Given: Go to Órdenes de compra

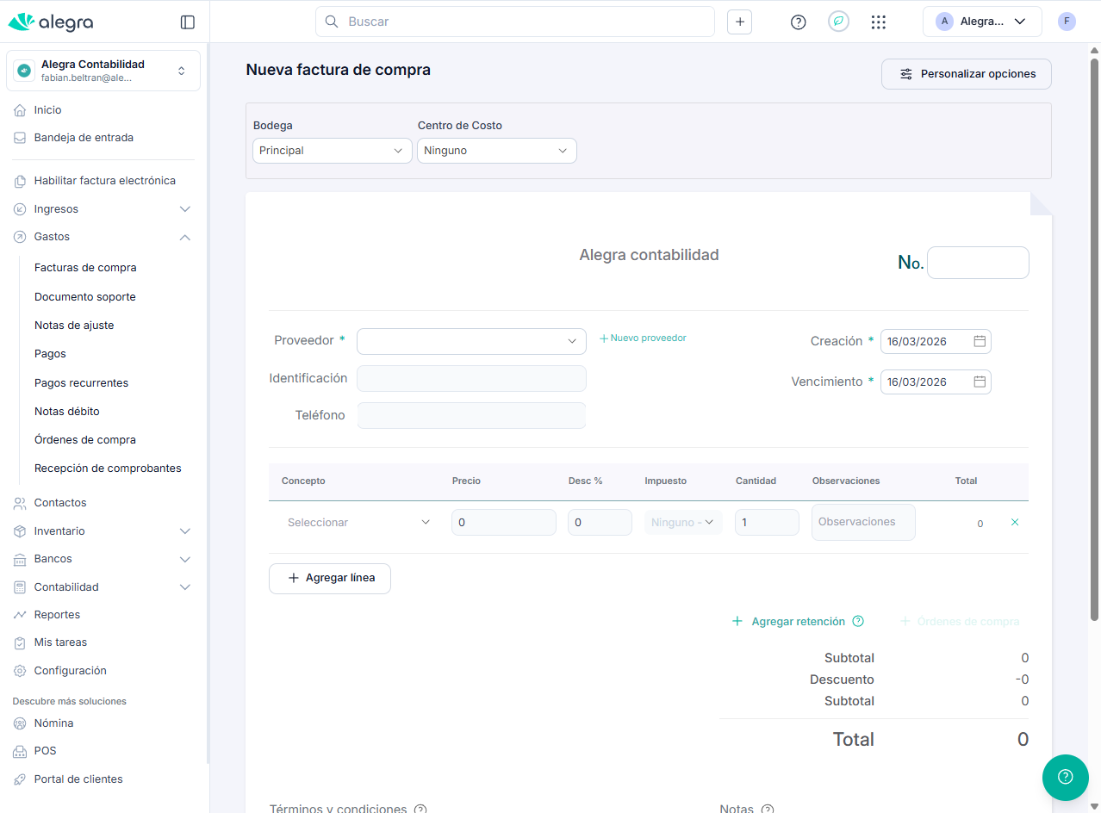Looking at the screenshot, I should pyautogui.click(x=85, y=440).
